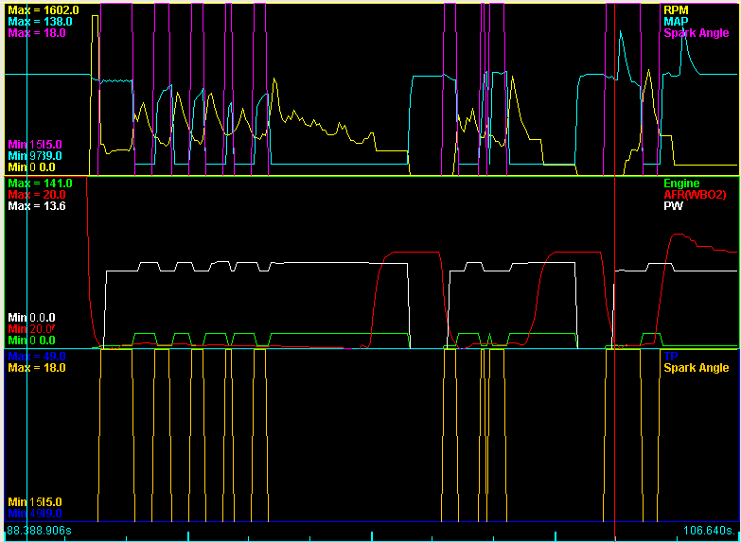
Task: Click the Max = 141.0 Engine value
Action: 40,183
